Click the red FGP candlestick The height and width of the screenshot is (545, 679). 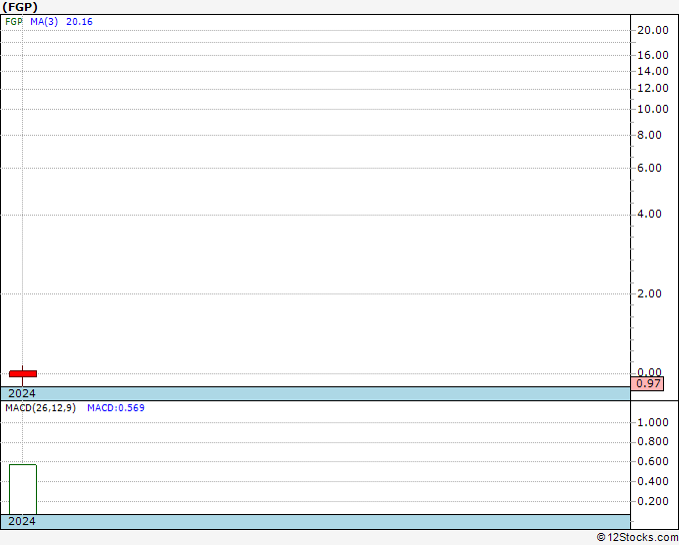[x=23, y=373]
